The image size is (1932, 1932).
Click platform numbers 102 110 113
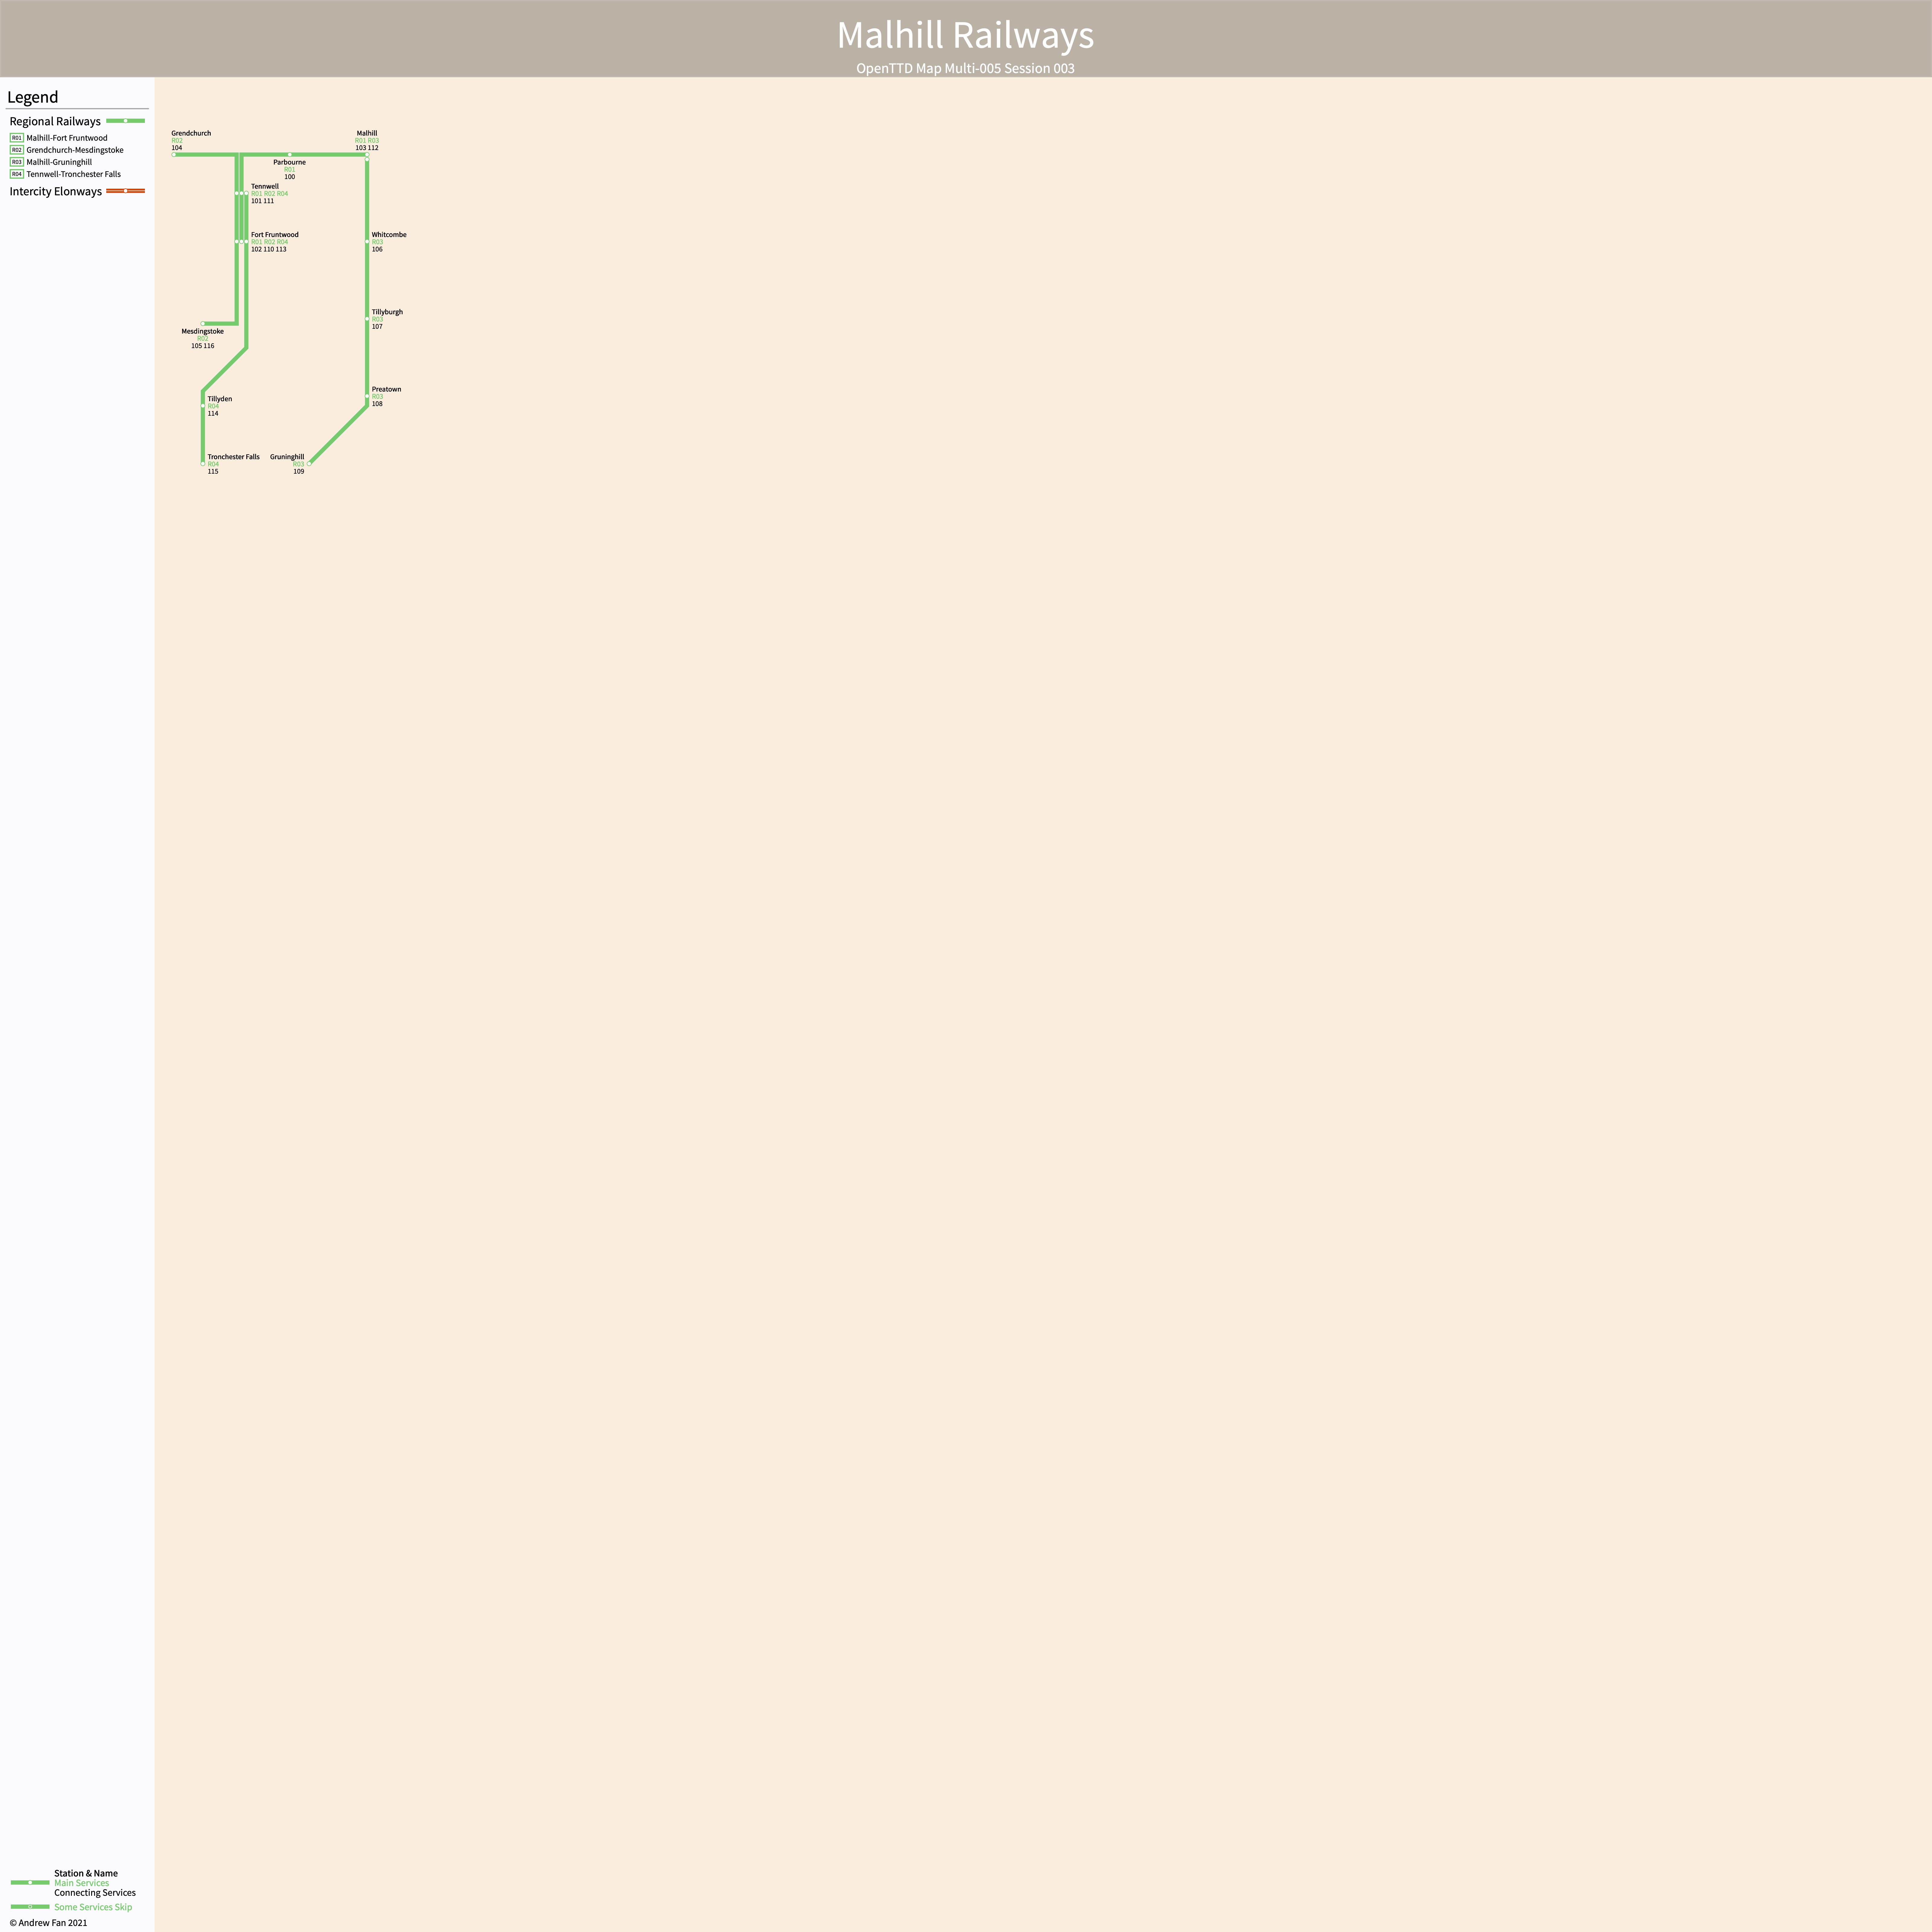269,249
